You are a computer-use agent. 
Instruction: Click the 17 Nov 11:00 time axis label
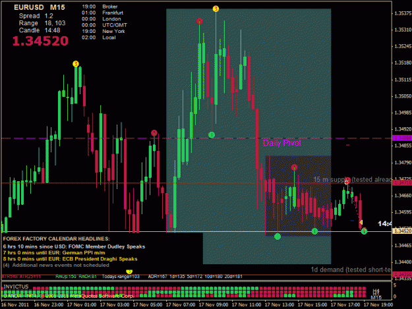[247, 305]
